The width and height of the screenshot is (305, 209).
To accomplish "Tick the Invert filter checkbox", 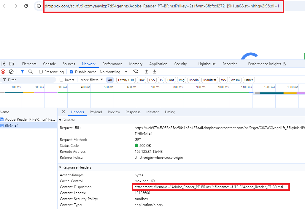I will click(x=61, y=80).
